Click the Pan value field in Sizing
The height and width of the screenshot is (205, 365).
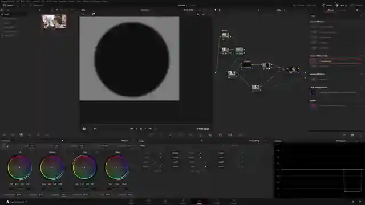point(175,153)
